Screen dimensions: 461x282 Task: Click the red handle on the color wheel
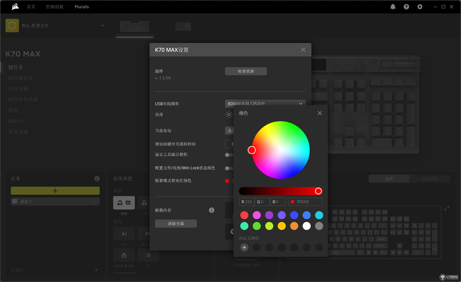tap(252, 150)
